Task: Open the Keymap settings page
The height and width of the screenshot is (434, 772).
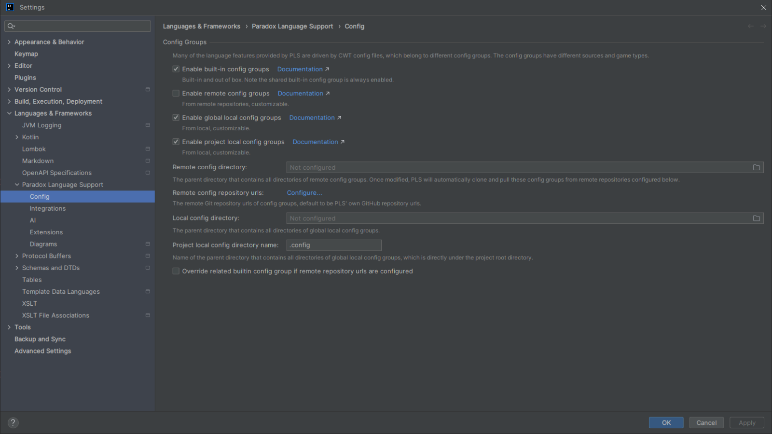Action: (26, 54)
